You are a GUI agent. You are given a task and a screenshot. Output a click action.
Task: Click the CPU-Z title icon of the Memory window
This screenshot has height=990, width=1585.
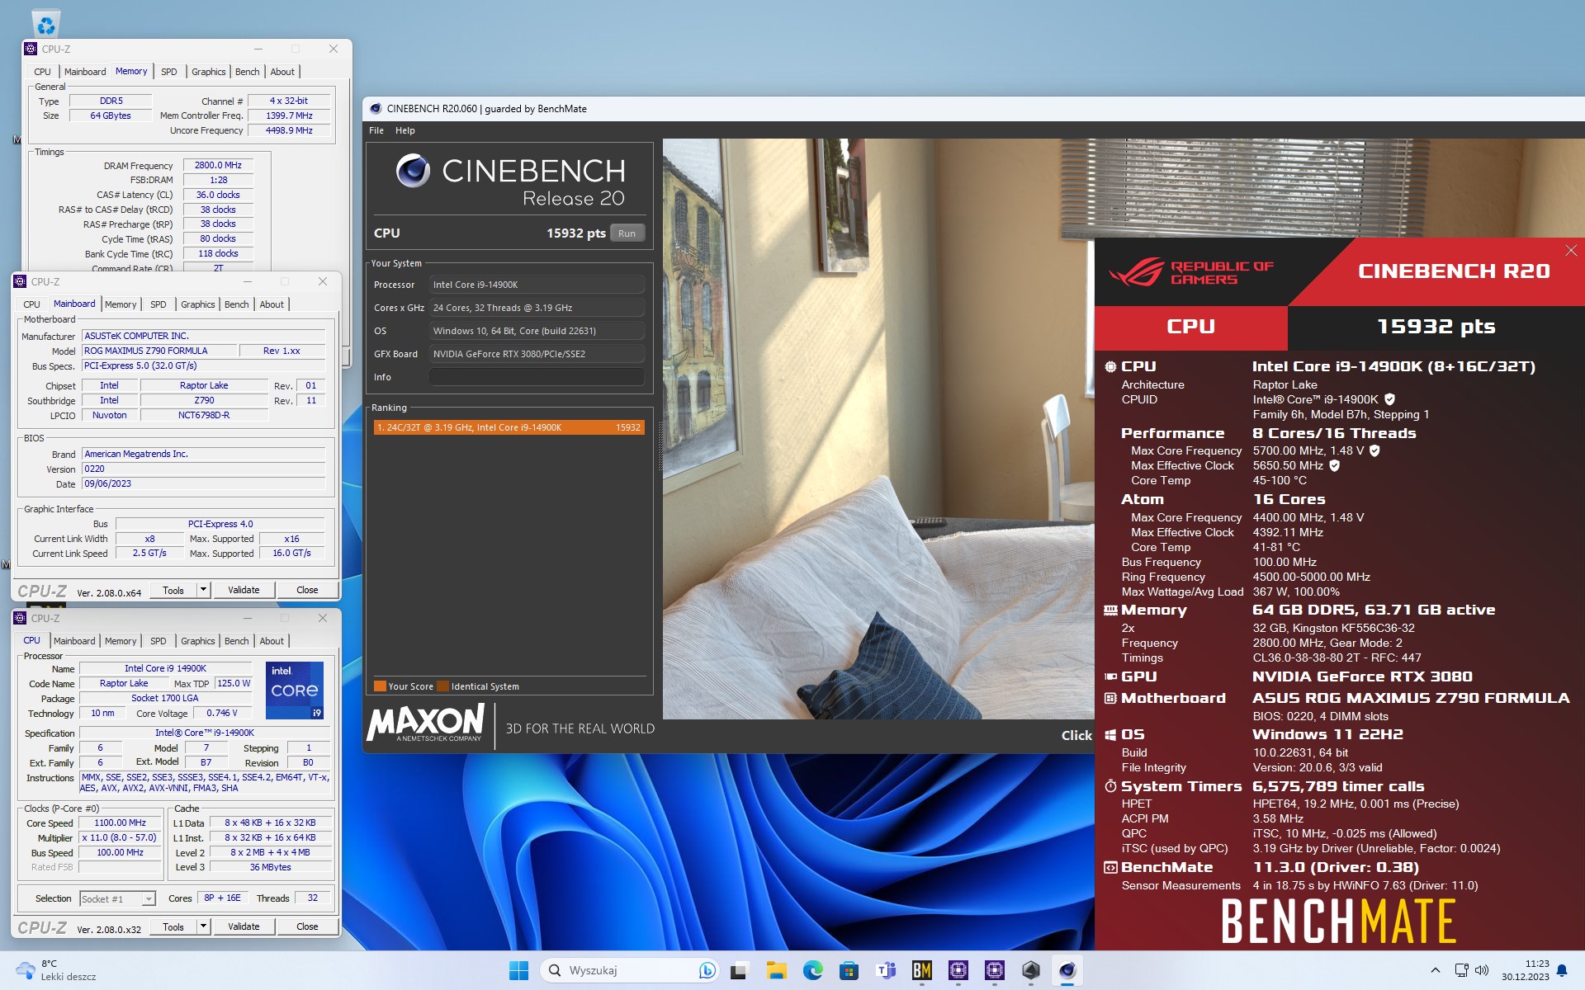31,49
